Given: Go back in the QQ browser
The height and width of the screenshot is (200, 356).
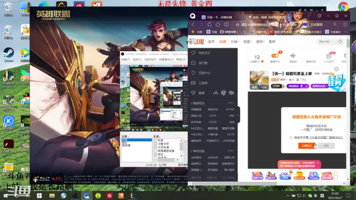Looking at the screenshot, I should click(x=193, y=24).
